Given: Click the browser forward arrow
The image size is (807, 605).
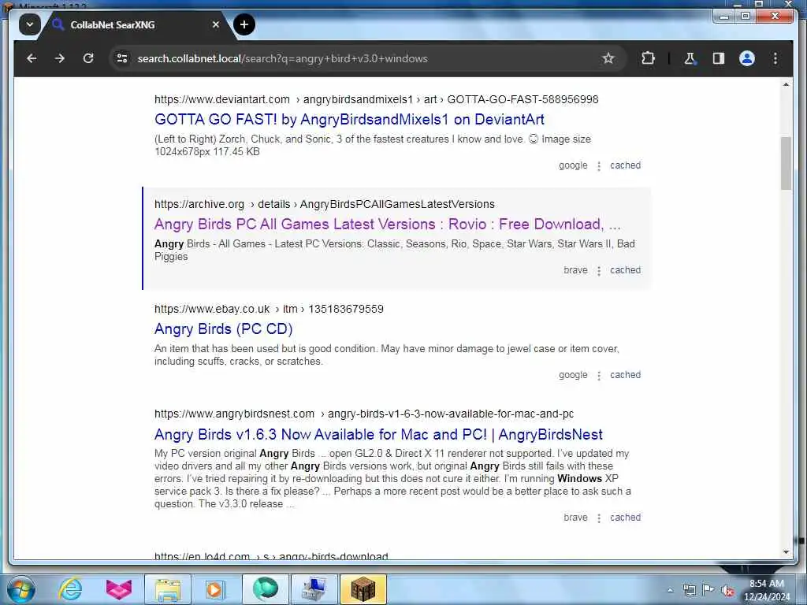Looking at the screenshot, I should click(x=60, y=58).
